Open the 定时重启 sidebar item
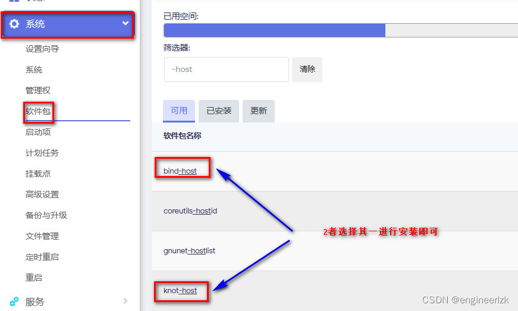Viewport: 518px width, 311px height. [x=42, y=257]
